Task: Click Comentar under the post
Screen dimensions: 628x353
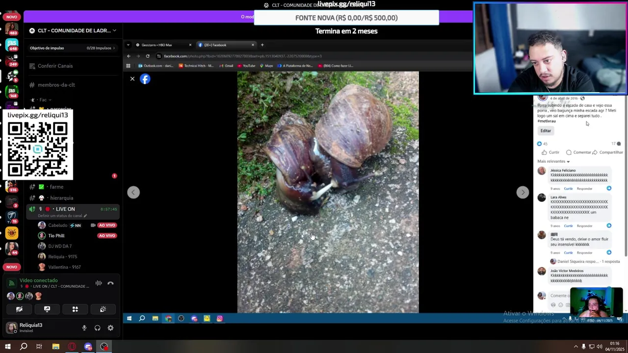Action: [x=578, y=152]
